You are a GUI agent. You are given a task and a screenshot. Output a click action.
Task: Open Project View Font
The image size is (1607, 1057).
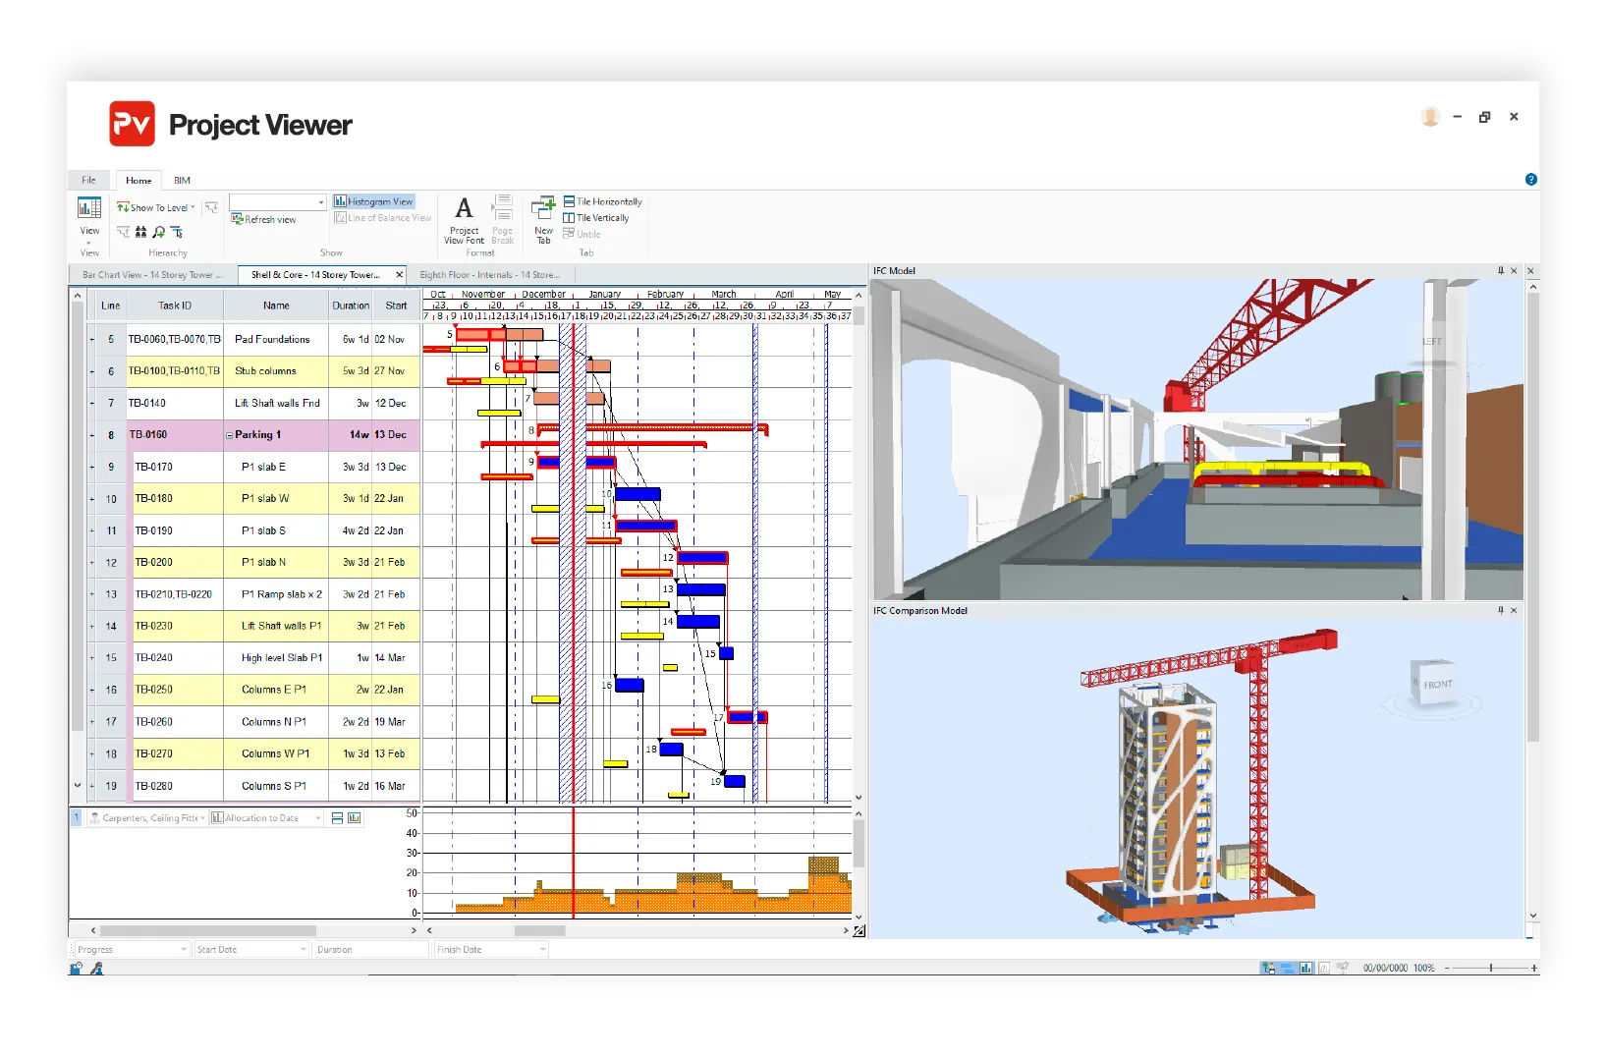point(464,220)
